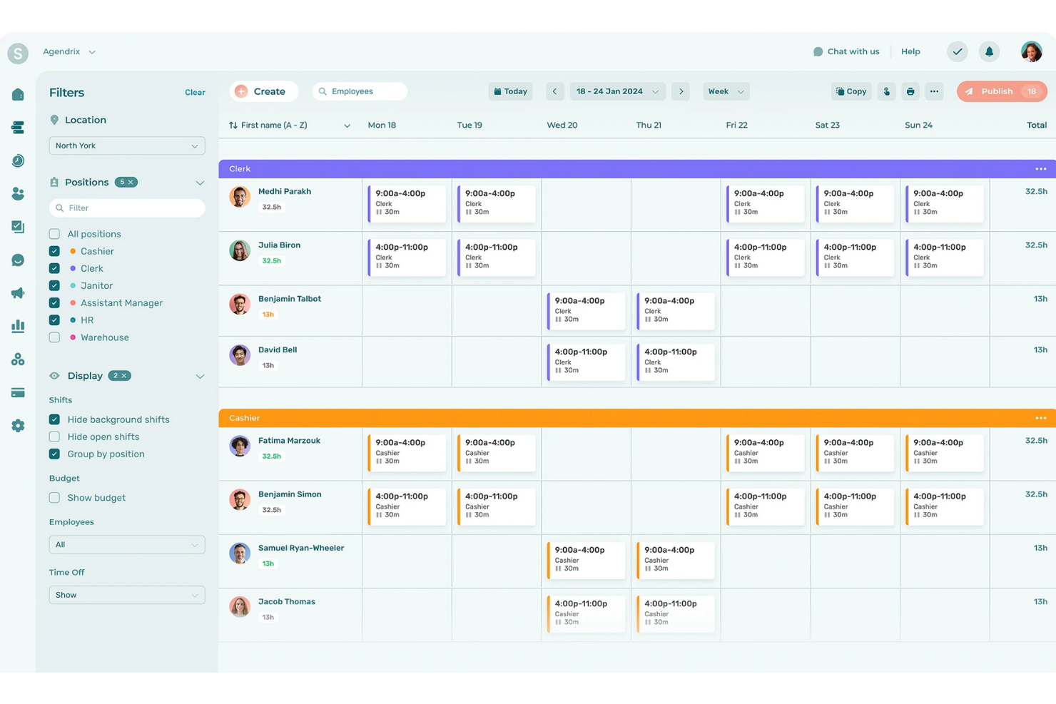Open the Time Clock icon
The image size is (1056, 704).
click(18, 160)
